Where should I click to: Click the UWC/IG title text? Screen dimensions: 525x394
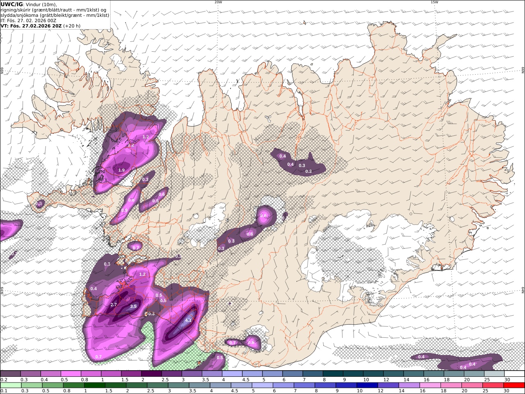click(11, 4)
